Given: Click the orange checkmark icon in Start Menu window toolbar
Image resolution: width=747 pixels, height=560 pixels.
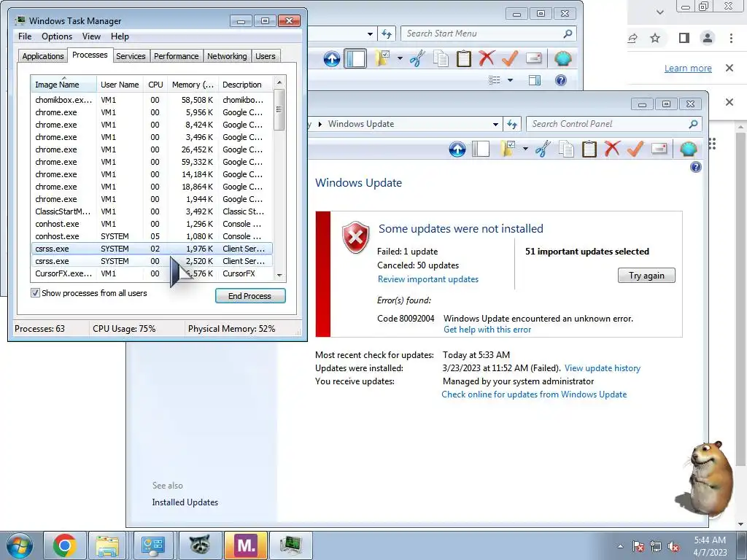Looking at the screenshot, I should 510,58.
